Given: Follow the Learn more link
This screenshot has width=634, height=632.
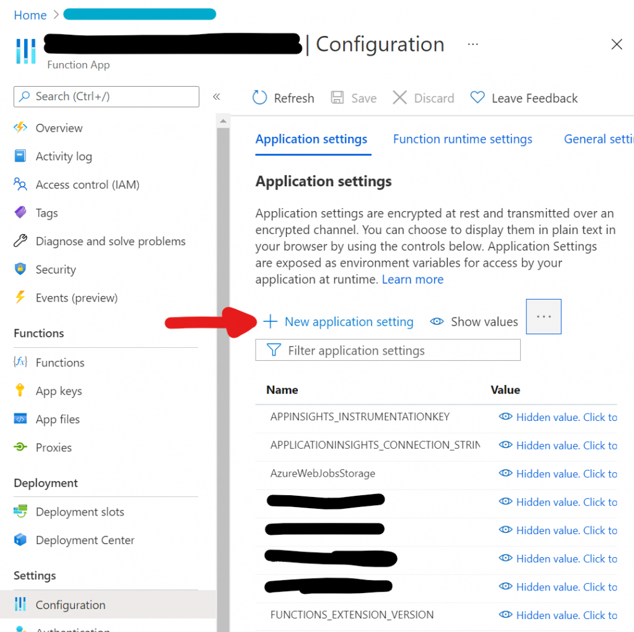Looking at the screenshot, I should click(x=412, y=279).
